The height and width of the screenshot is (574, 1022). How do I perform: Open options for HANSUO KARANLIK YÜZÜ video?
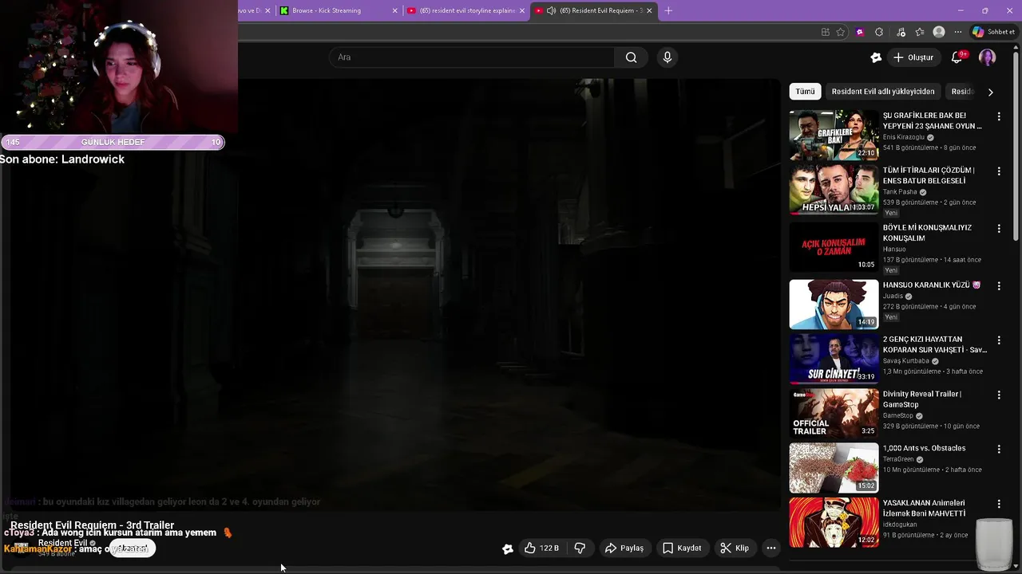tap(999, 285)
